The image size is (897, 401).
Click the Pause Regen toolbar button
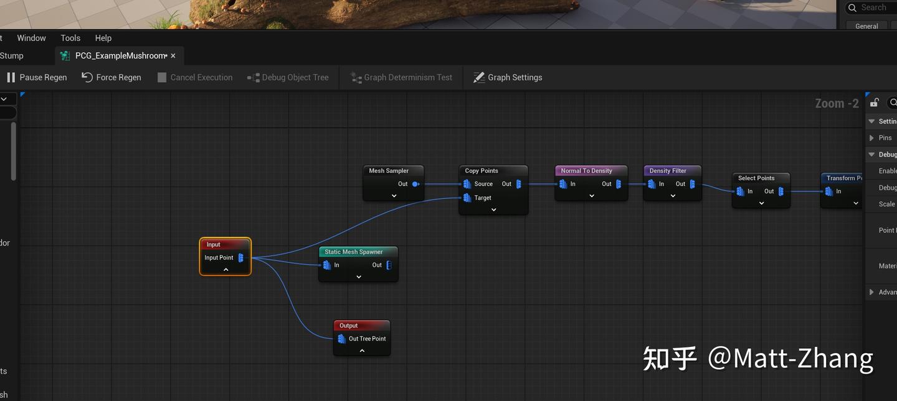click(37, 77)
